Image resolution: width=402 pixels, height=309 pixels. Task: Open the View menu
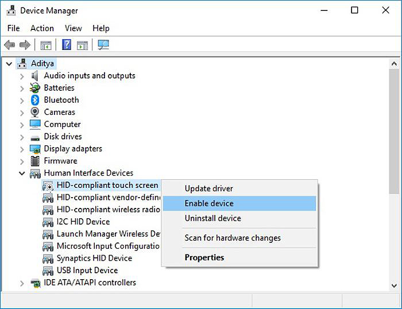[73, 28]
